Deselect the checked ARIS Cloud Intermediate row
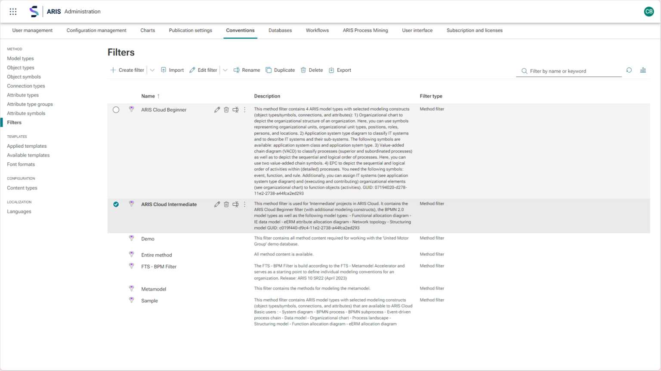 pos(116,204)
